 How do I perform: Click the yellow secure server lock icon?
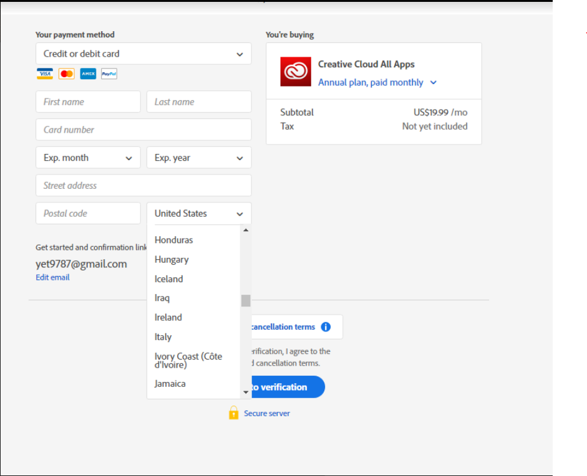point(233,413)
